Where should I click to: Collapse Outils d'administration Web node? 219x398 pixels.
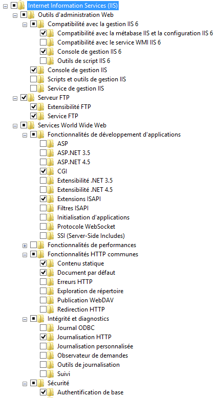[x=15, y=15]
